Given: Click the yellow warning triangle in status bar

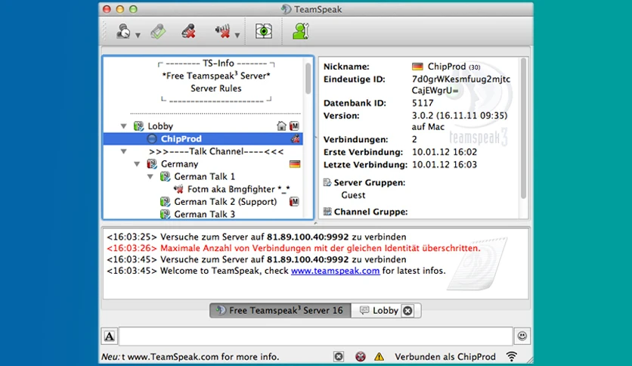Looking at the screenshot, I should coord(380,357).
